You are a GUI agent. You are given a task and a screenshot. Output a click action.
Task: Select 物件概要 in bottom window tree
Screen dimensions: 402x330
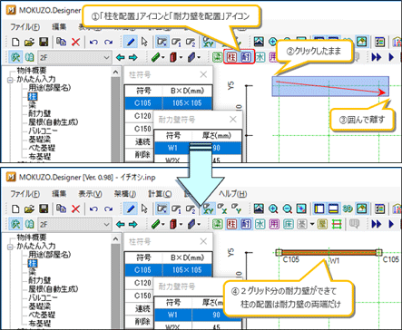32,238
